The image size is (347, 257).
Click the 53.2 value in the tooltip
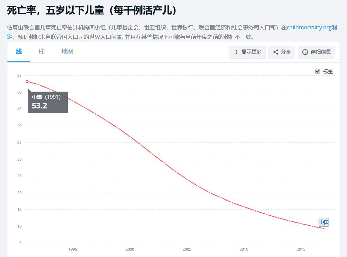[39, 106]
